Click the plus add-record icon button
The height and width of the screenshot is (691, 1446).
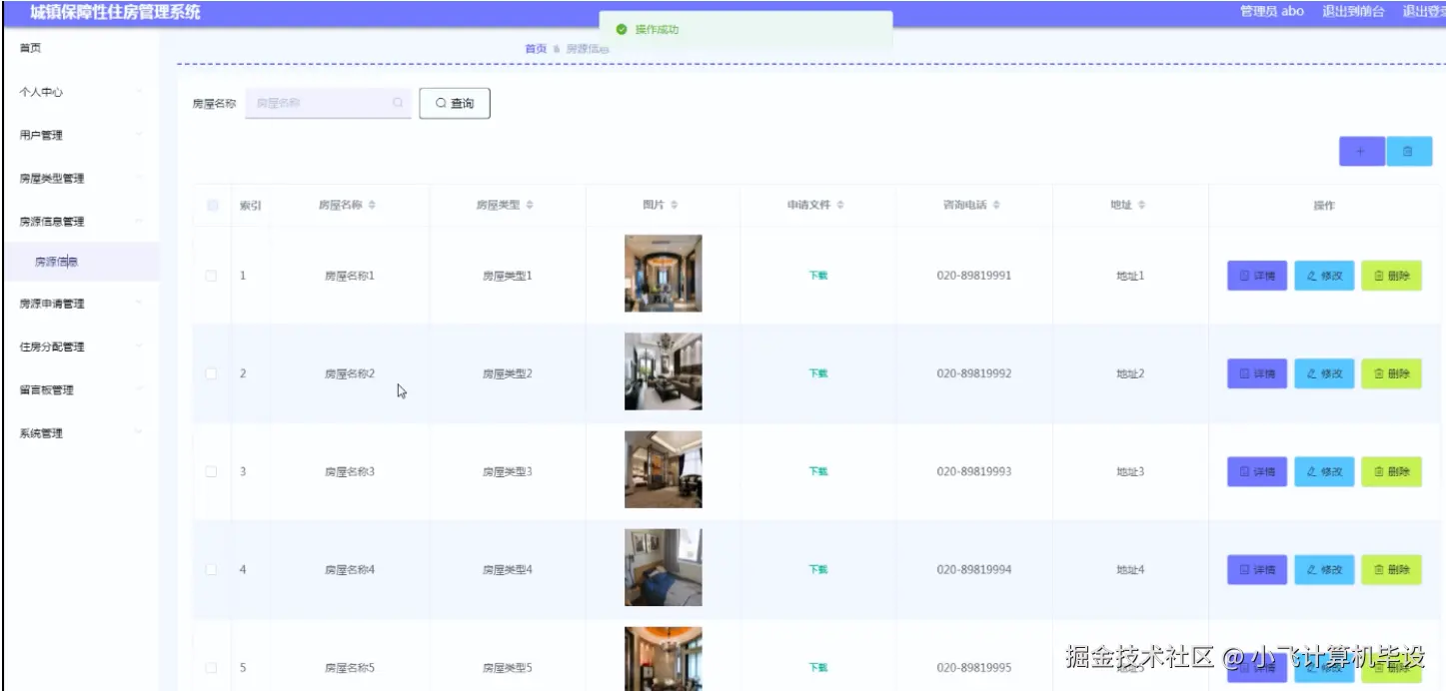coord(1360,151)
